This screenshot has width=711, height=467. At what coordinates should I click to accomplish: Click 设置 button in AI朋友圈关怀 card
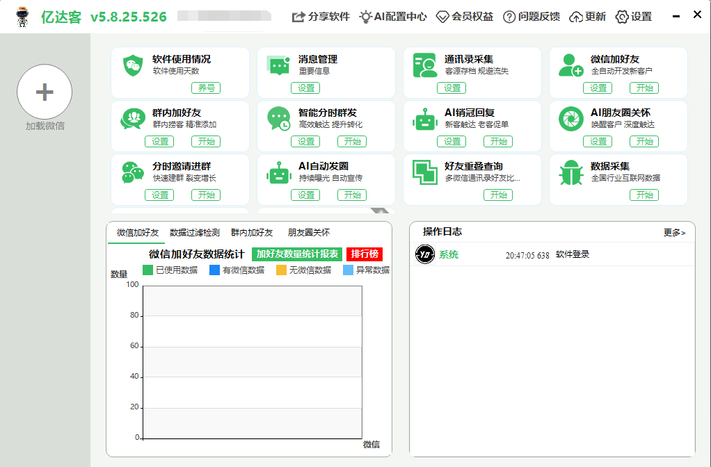click(x=597, y=141)
